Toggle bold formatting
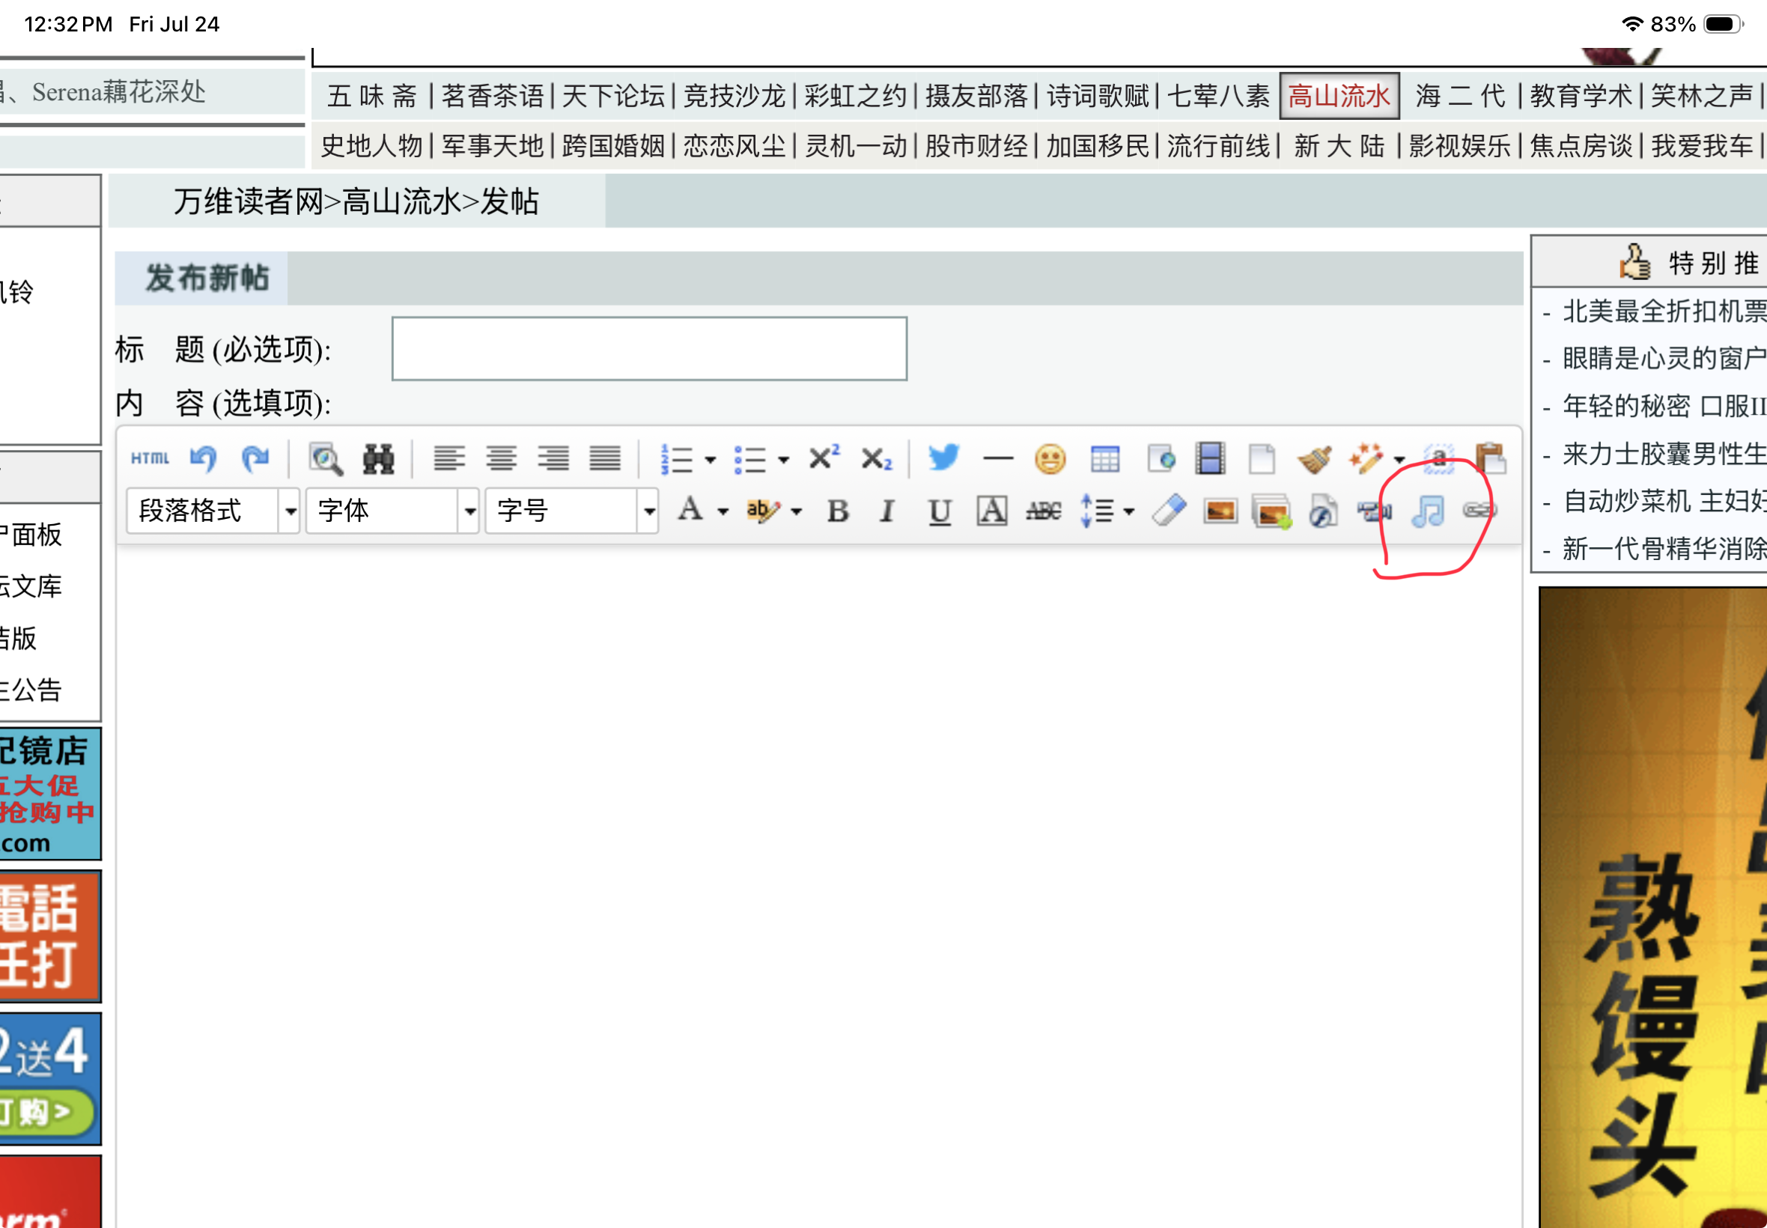 pos(838,511)
